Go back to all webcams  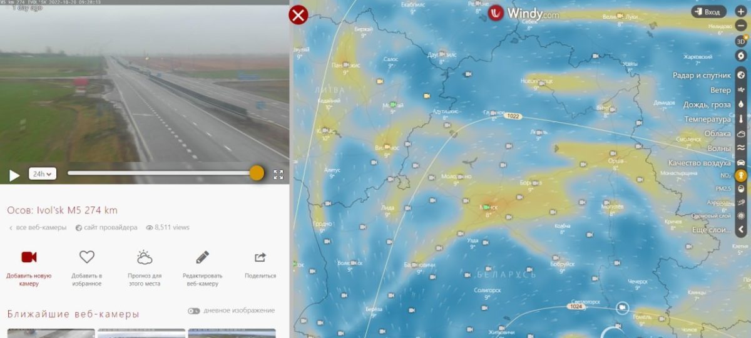tap(38, 227)
